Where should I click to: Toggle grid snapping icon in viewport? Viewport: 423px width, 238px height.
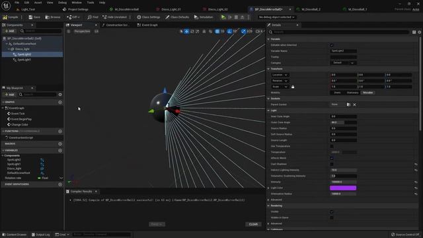click(217, 31)
